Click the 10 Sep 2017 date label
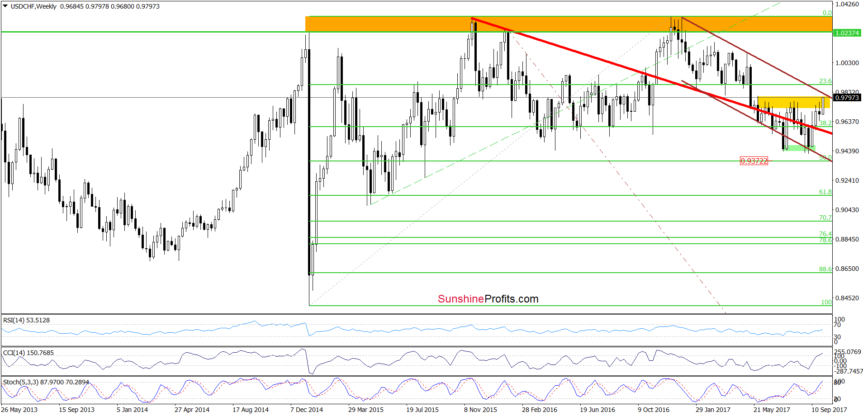The height and width of the screenshot is (416, 863). pyautogui.click(x=829, y=410)
